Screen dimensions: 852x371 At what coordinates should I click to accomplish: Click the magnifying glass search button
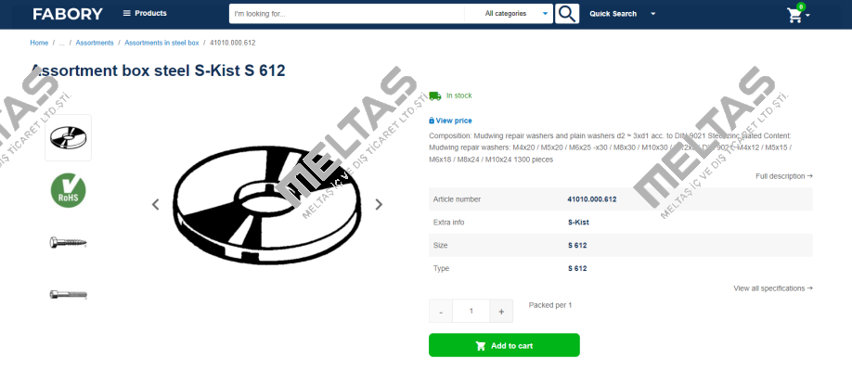pyautogui.click(x=567, y=14)
